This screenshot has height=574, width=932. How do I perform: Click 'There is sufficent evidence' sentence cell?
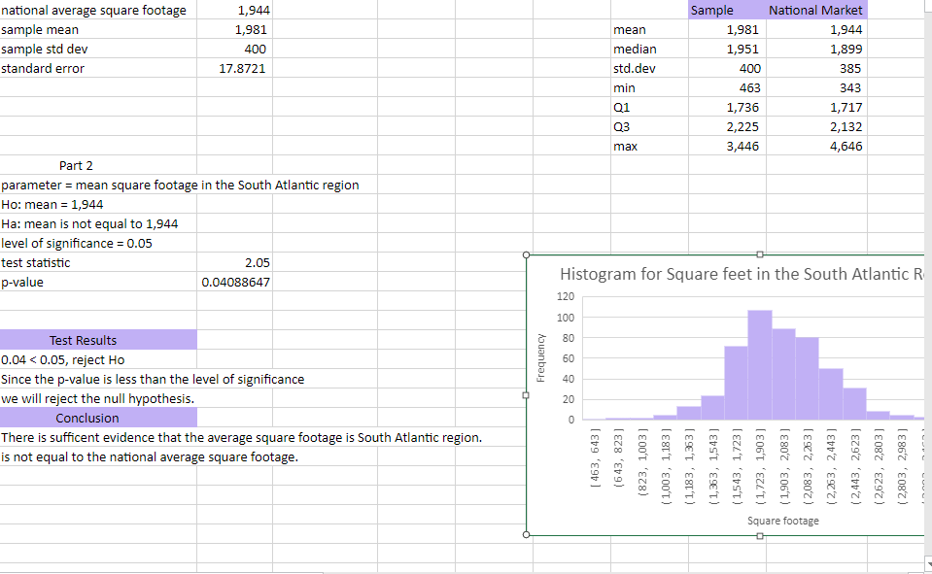[x=241, y=437]
